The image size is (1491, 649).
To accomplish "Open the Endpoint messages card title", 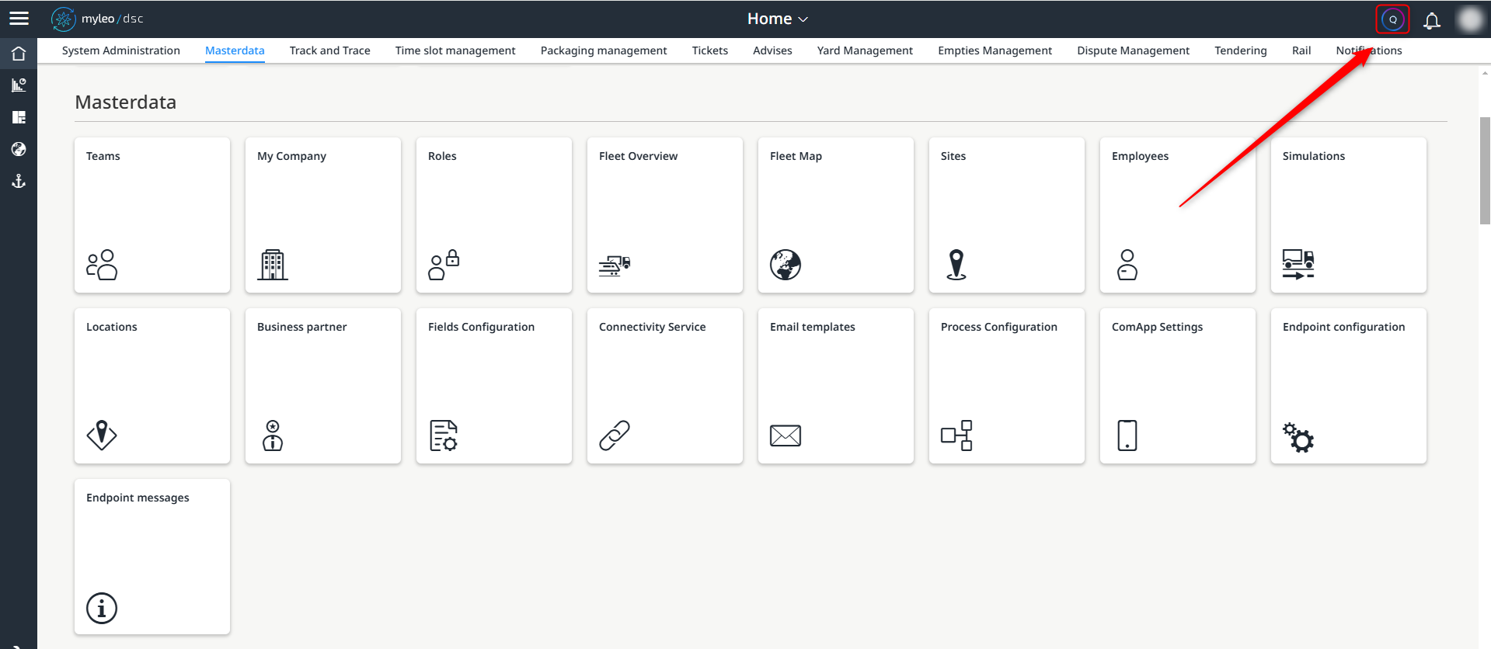I will coord(138,498).
